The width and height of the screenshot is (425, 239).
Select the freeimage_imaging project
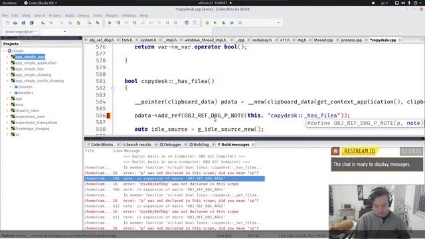[33, 128]
